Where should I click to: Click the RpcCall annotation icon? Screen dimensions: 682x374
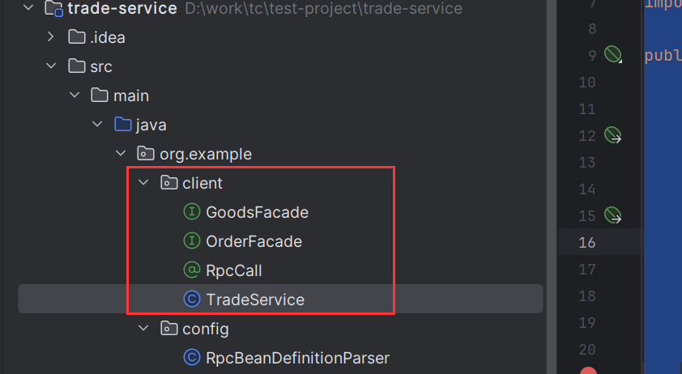191,270
